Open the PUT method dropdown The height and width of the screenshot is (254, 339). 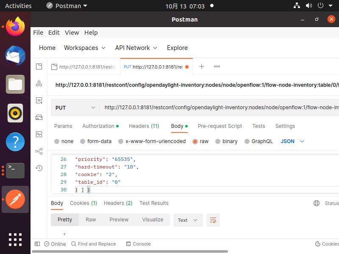pyautogui.click(x=75, y=108)
